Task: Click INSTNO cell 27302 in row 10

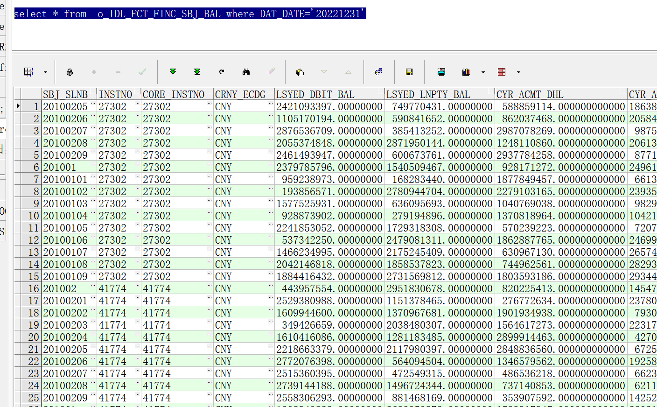Action: pyautogui.click(x=119, y=216)
